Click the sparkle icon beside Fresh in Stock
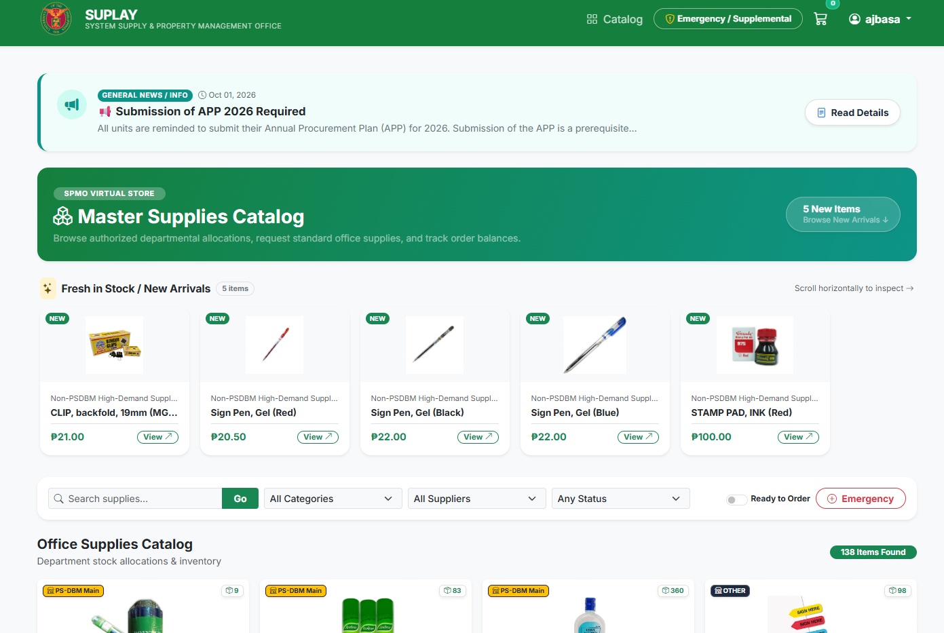This screenshot has height=633, width=944. click(48, 288)
